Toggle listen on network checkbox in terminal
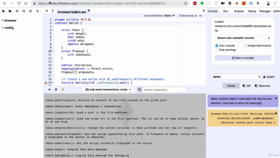The image size is (280, 158). click(80, 90)
